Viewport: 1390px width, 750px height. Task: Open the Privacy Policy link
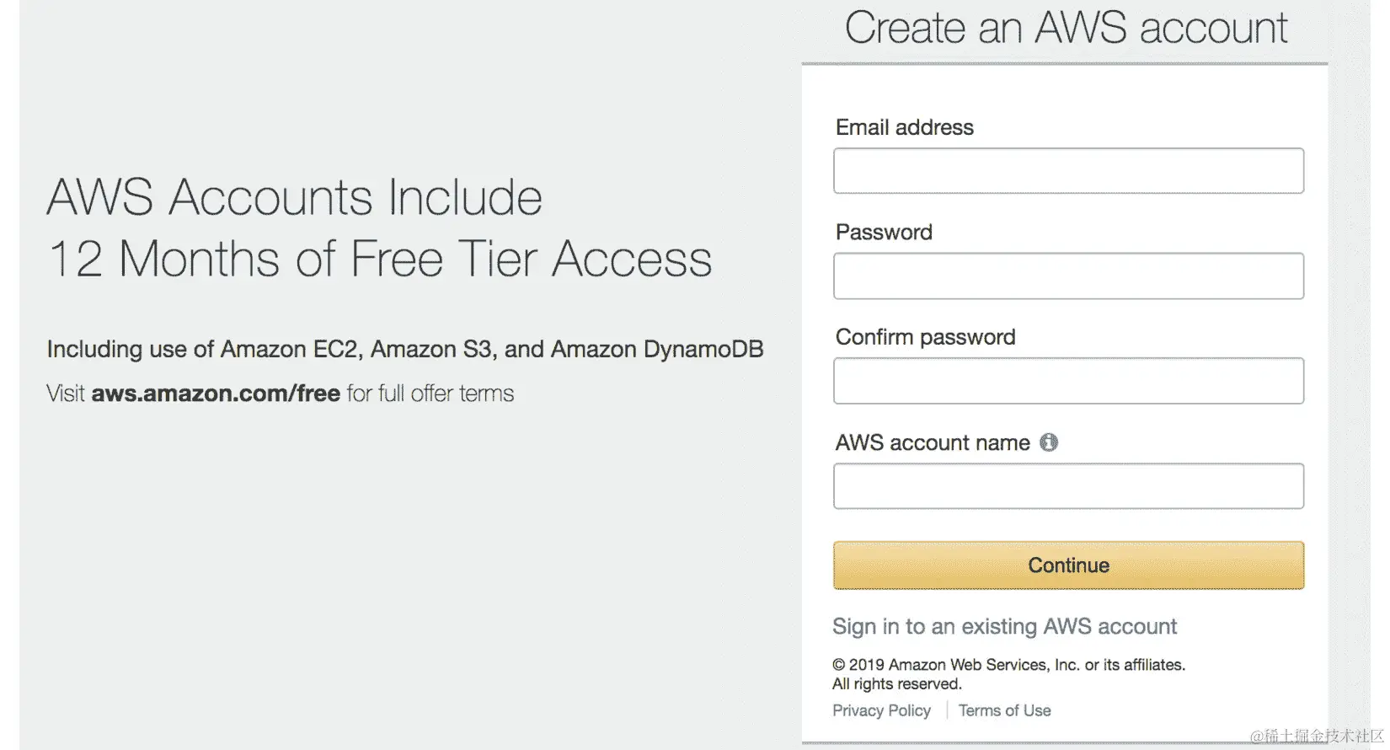click(x=881, y=710)
